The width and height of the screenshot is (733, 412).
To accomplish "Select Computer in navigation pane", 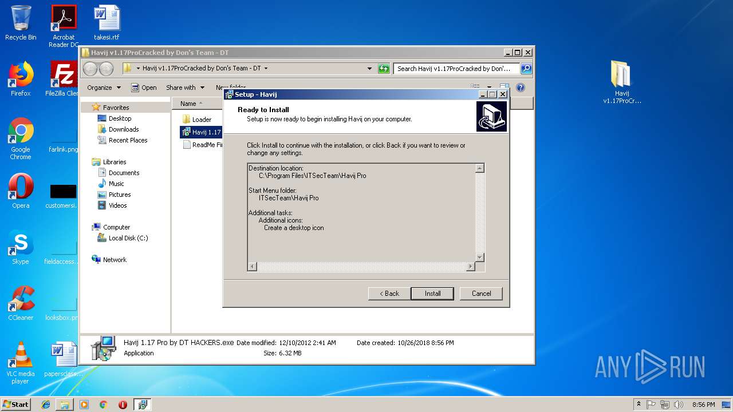I will 116,227.
